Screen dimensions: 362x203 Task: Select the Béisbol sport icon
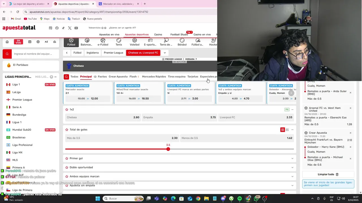[182, 42]
